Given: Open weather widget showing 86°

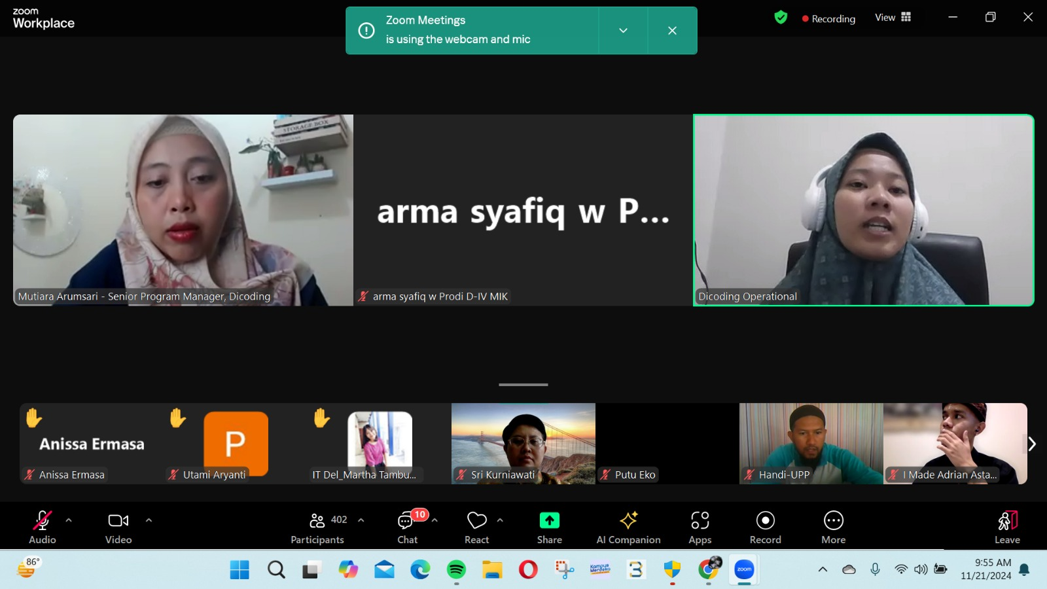Looking at the screenshot, I should click(28, 568).
